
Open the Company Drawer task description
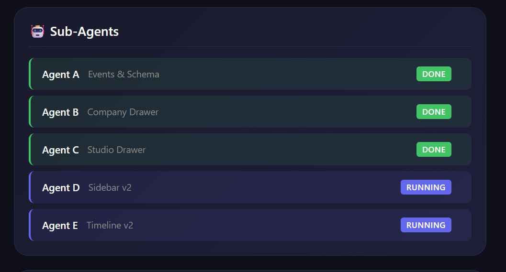click(x=123, y=112)
